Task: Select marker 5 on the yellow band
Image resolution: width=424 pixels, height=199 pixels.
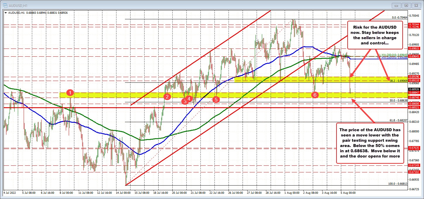Action: (x=216, y=99)
